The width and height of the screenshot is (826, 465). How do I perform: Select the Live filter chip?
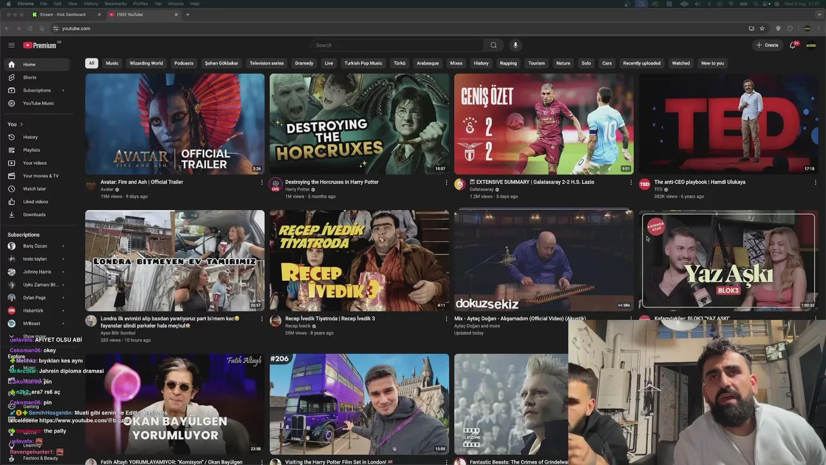(329, 63)
